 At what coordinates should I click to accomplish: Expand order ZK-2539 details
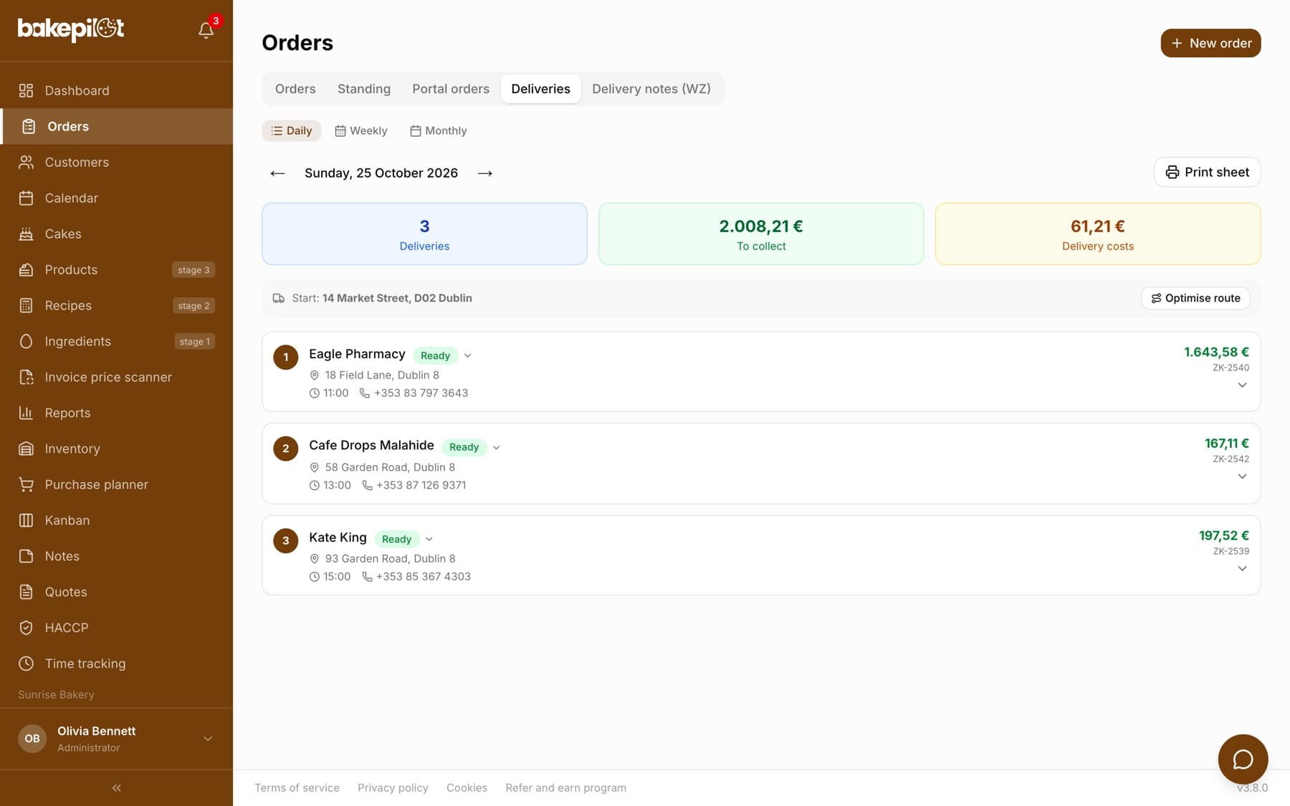(1242, 569)
